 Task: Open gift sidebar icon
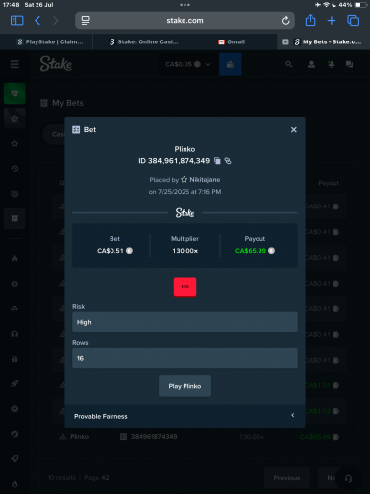coord(15,359)
